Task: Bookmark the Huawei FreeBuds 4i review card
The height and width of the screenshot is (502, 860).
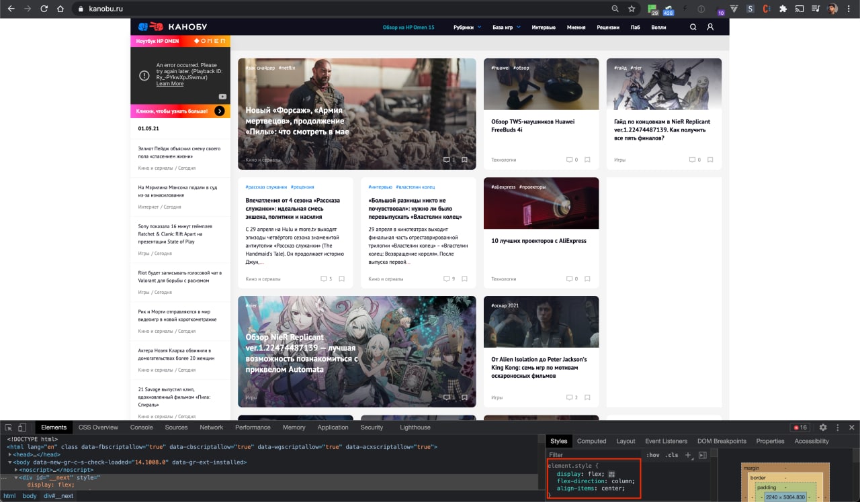Action: [x=587, y=160]
